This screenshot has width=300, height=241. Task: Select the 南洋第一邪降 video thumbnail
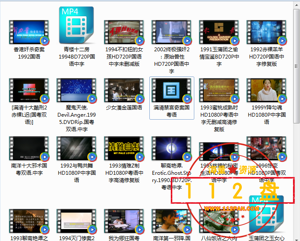(172, 221)
